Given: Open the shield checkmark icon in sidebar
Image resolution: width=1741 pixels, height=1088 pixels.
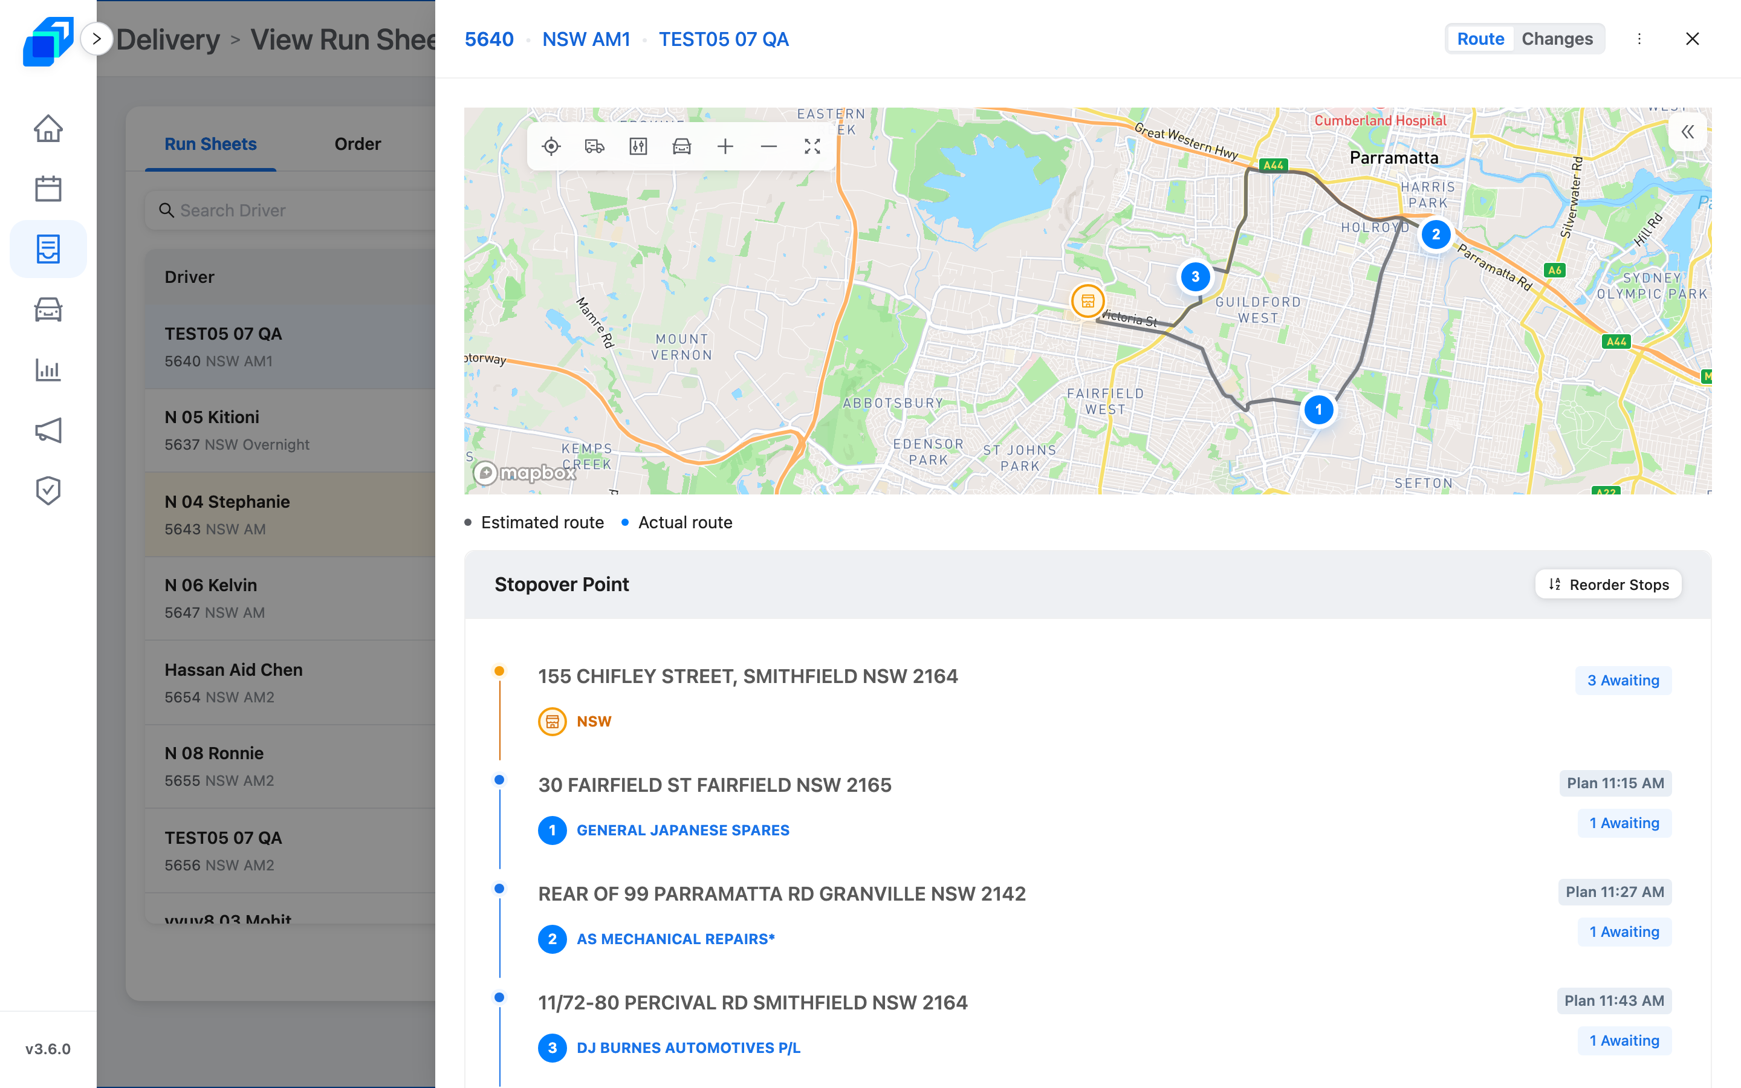Looking at the screenshot, I should (x=48, y=491).
